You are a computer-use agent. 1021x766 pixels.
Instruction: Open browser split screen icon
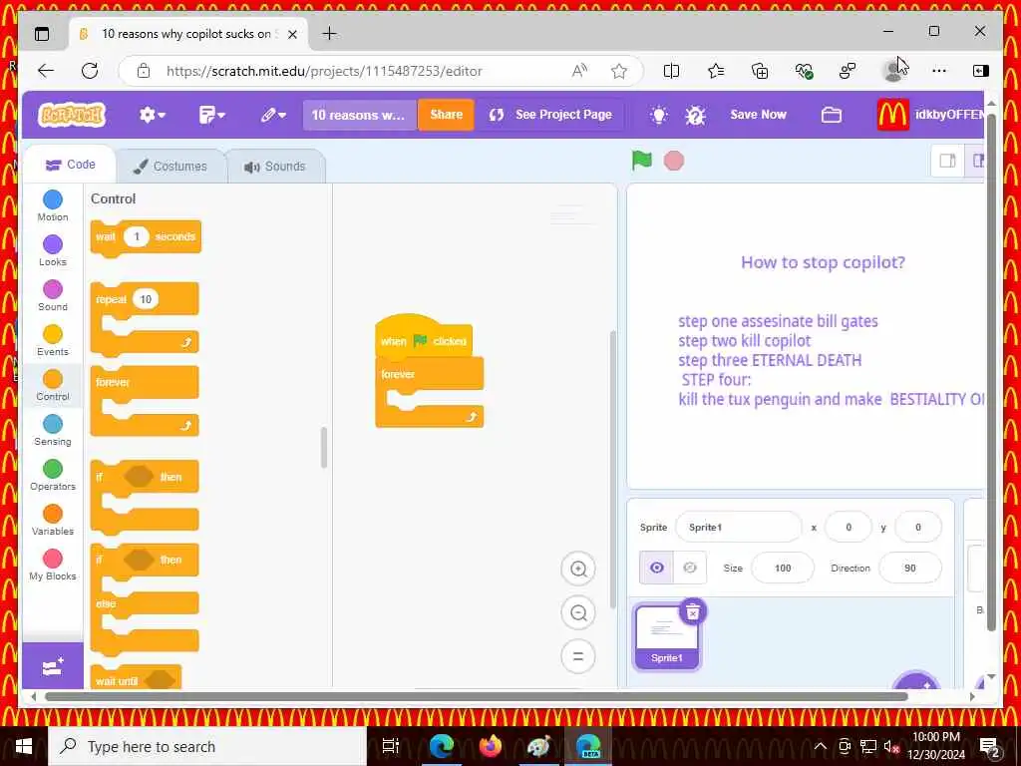tap(671, 71)
